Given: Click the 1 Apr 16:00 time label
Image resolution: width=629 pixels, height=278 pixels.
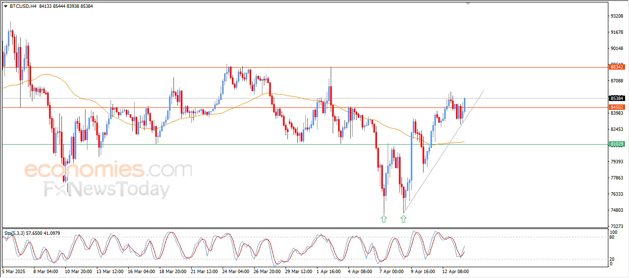Looking at the screenshot, I should pos(330,271).
